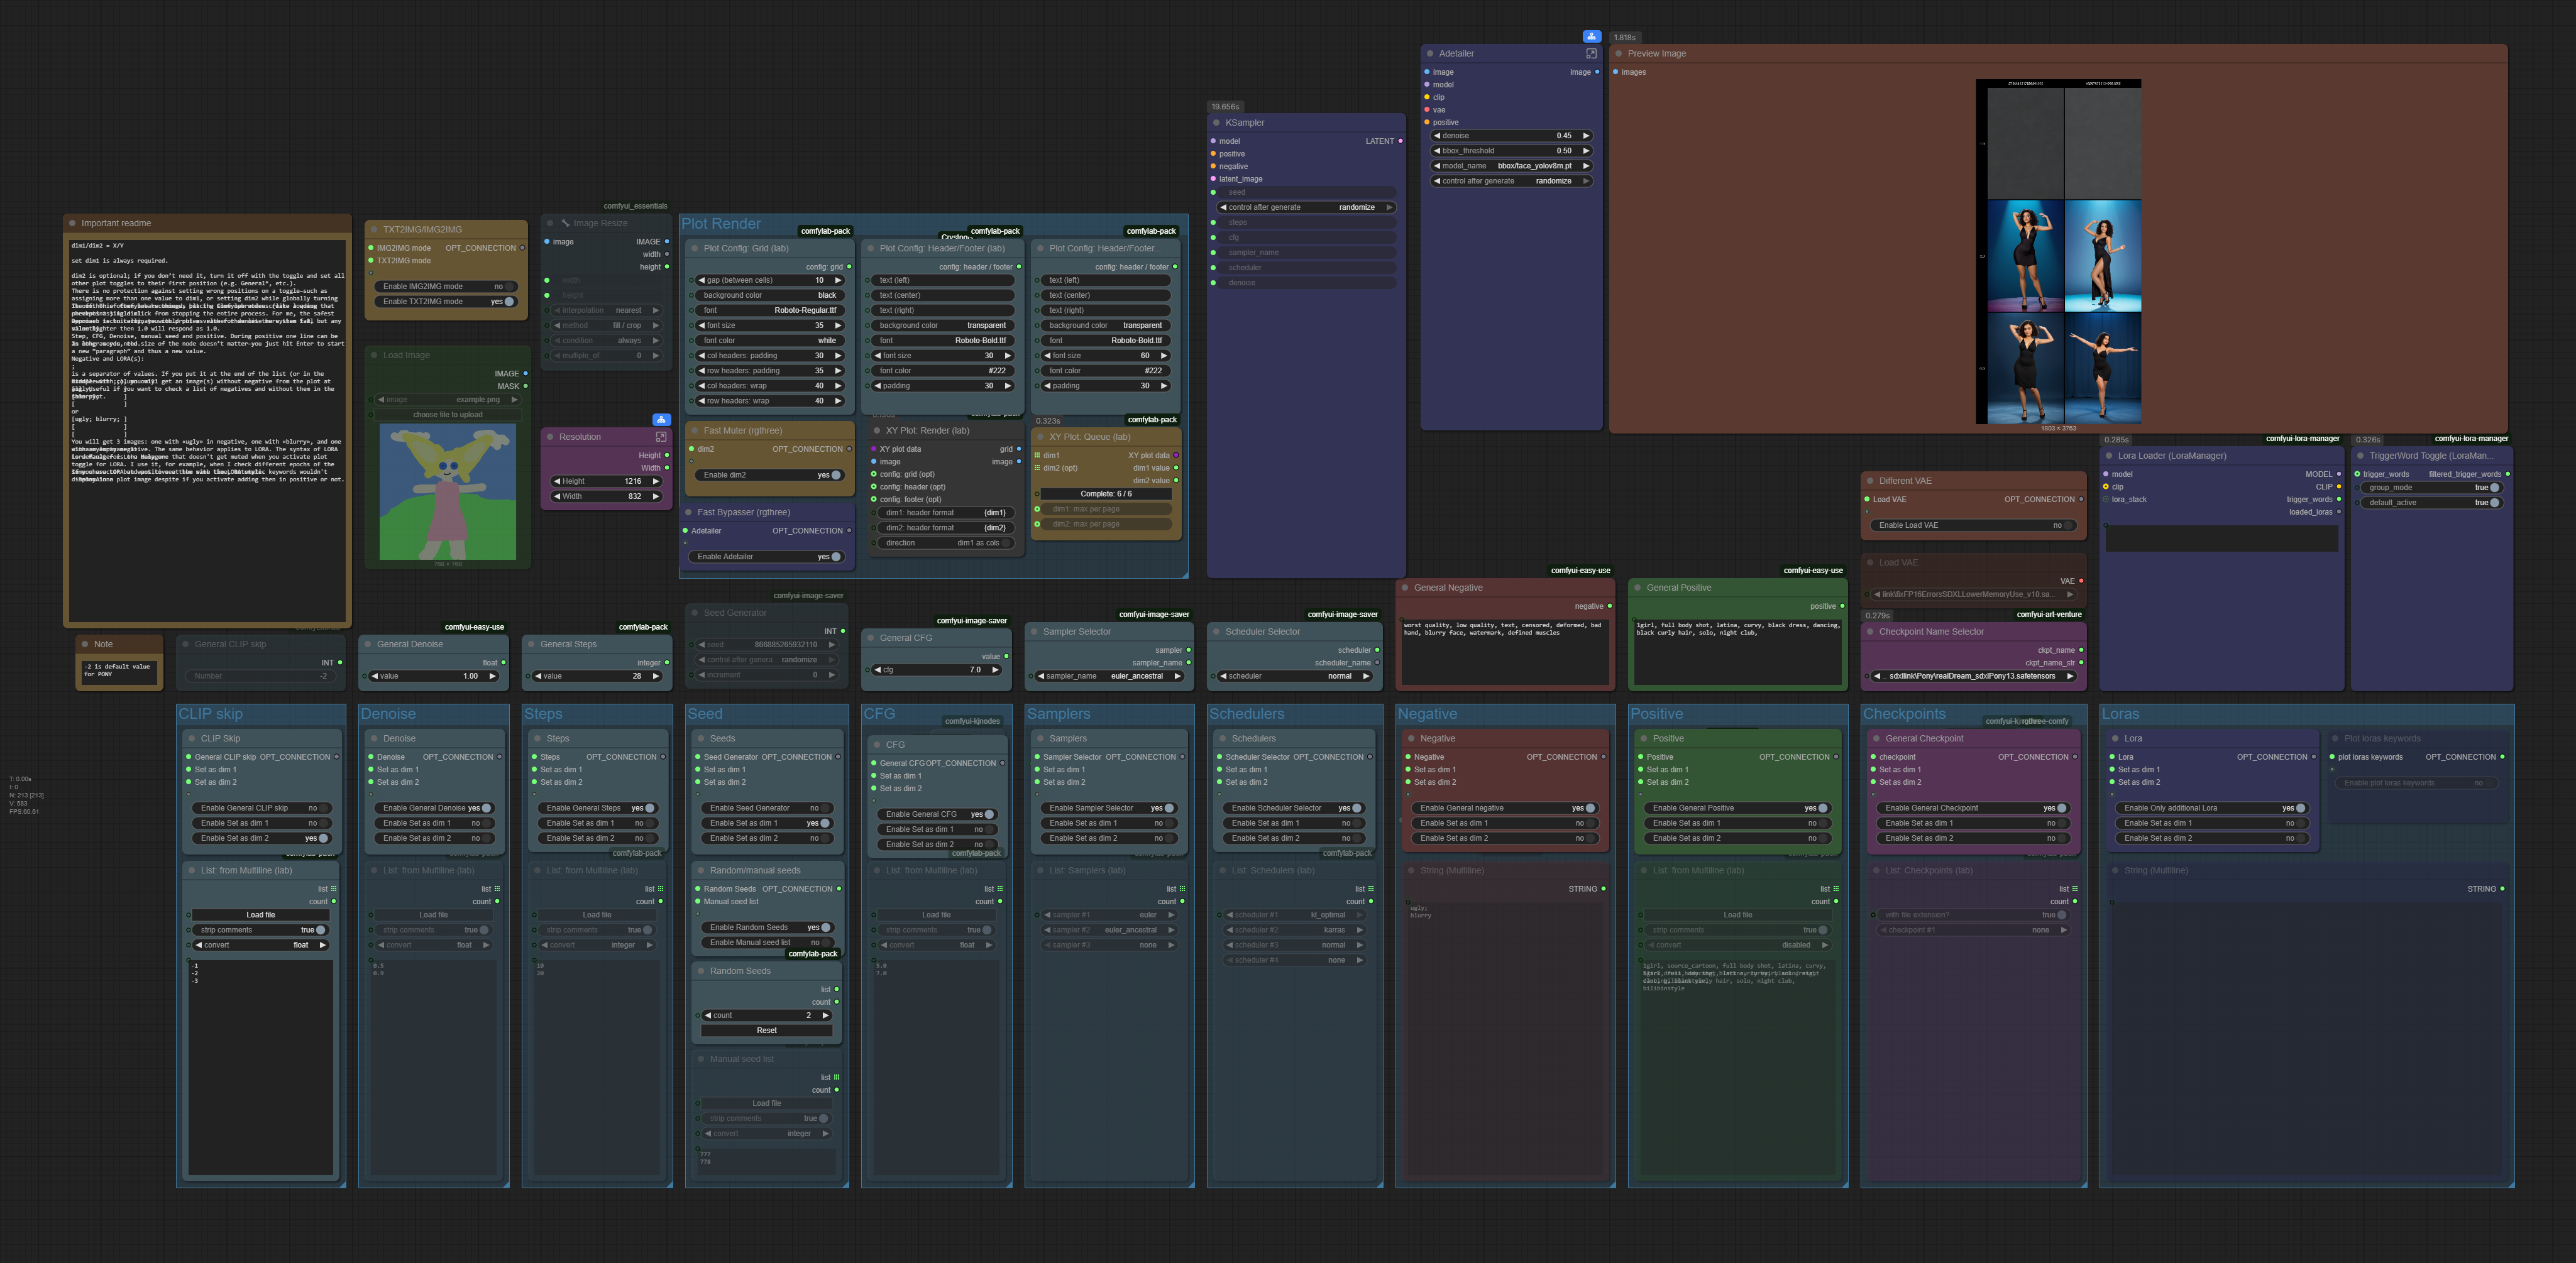The width and height of the screenshot is (2576, 1263).
Task: Click Resolution node's expand subgraph icon
Action: pos(661,437)
